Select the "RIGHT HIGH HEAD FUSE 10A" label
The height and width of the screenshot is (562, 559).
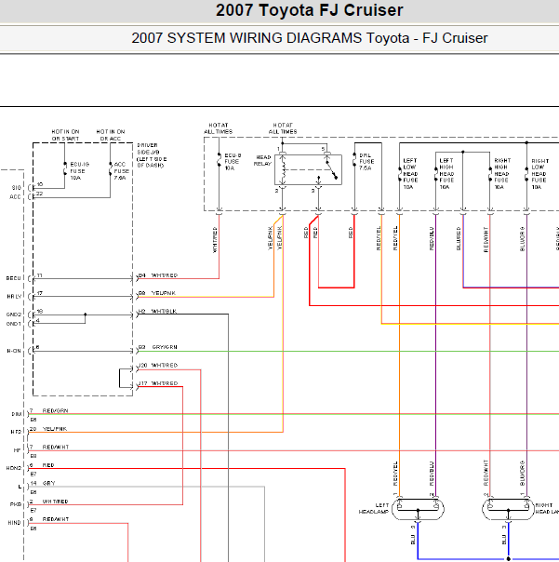click(501, 174)
